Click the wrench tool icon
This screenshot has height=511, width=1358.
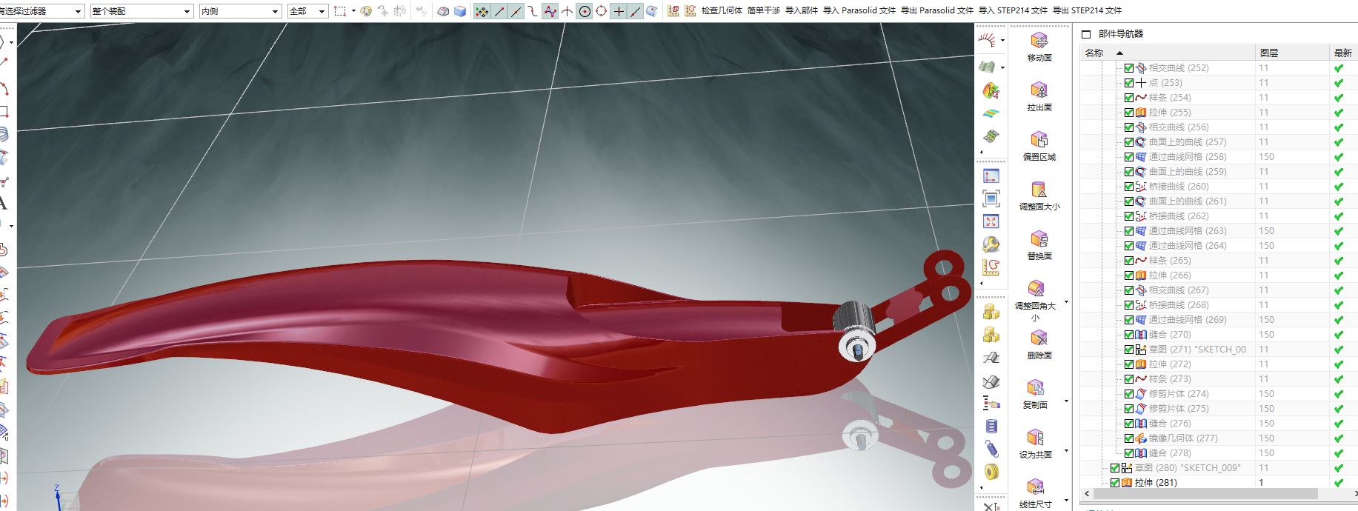pyautogui.click(x=991, y=244)
